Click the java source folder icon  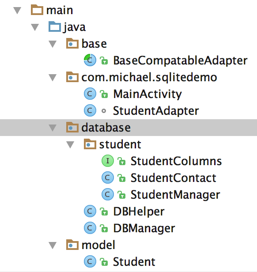(x=55, y=26)
